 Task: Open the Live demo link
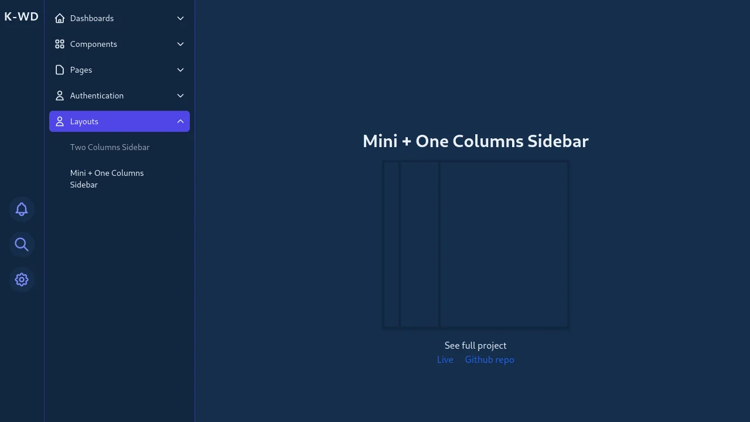(445, 359)
